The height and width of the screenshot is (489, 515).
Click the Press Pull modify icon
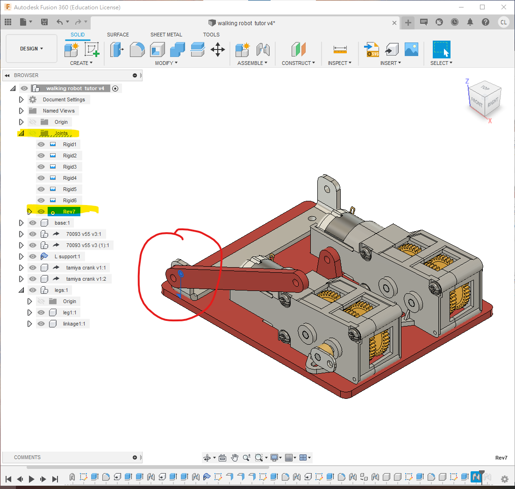[x=117, y=49]
